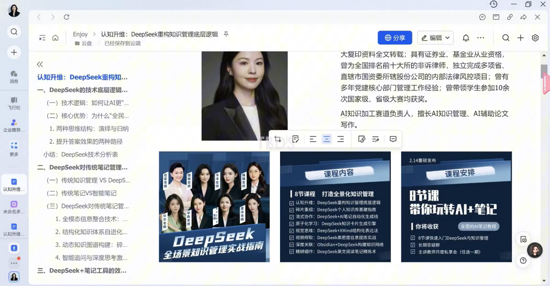Open the 编辑 mode dropdown
The height and width of the screenshot is (286, 550).
point(435,38)
